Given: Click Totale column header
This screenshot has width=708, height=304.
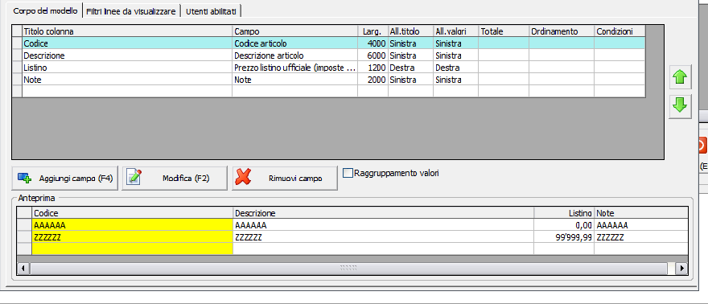Looking at the screenshot, I should [504, 31].
